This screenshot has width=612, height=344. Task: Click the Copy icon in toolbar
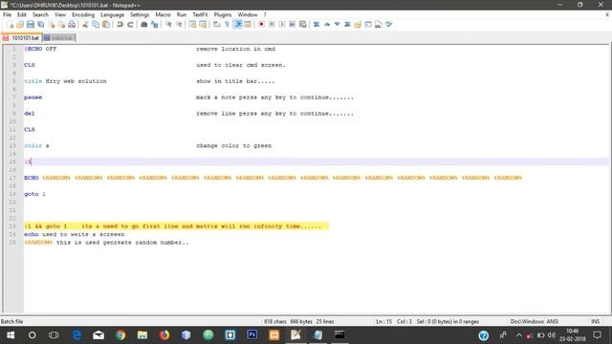coord(96,25)
